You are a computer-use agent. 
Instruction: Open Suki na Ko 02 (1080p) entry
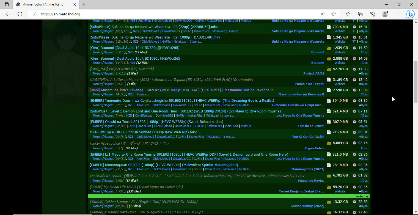click(x=155, y=37)
